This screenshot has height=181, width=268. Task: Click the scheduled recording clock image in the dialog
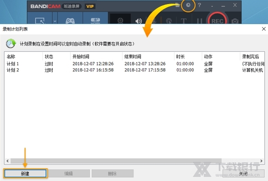click(x=11, y=44)
